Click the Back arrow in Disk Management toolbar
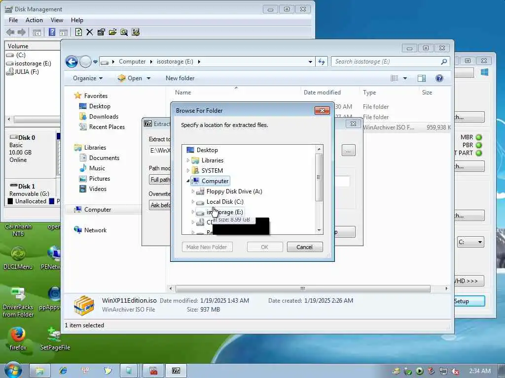 (10, 32)
